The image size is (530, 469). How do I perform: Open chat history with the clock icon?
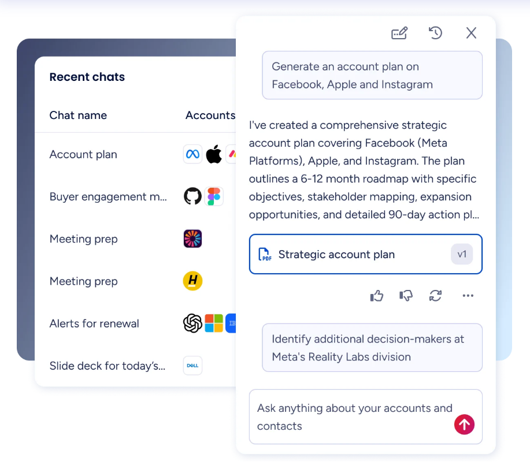click(435, 33)
